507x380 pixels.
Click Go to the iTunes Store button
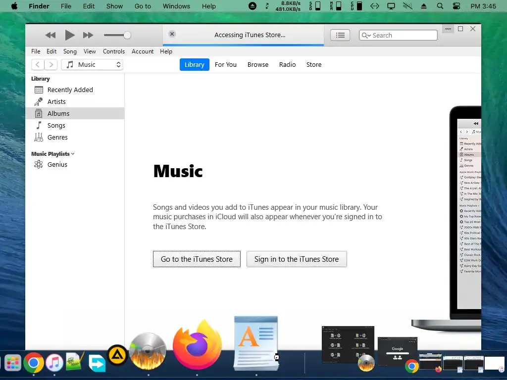[x=197, y=259]
